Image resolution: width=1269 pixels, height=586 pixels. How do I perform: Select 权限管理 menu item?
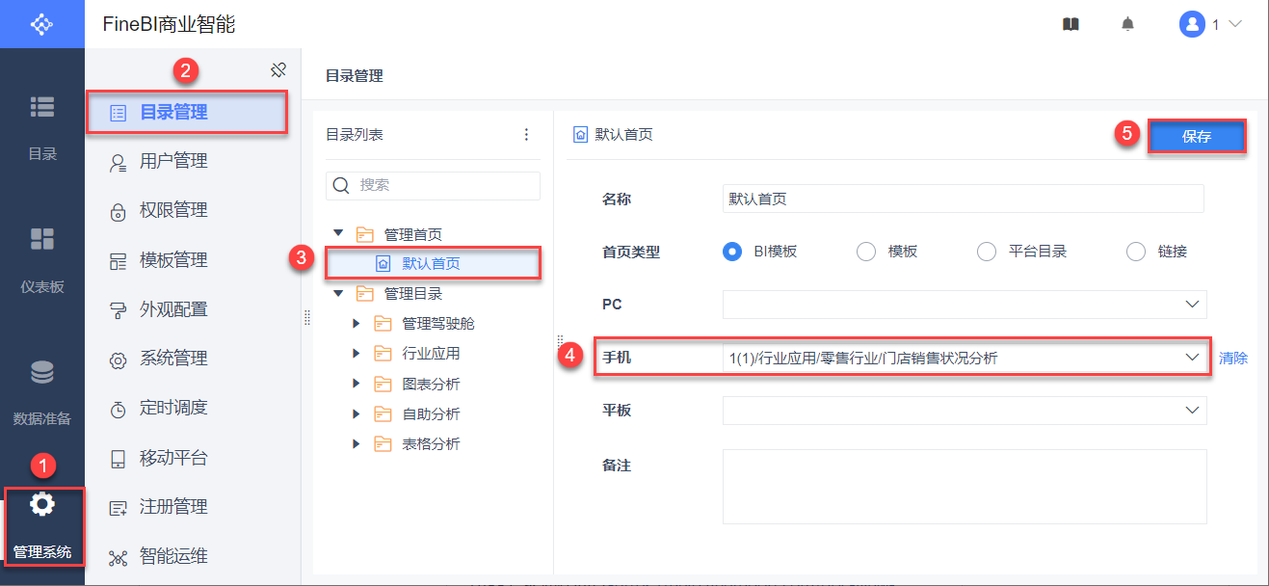point(173,211)
